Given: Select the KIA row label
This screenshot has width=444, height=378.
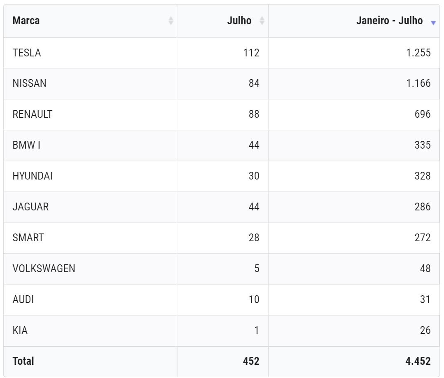Looking at the screenshot, I should point(20,330).
